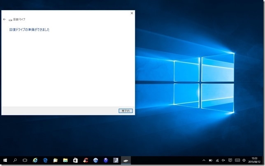Click the 完了(F) finish button
This screenshot has width=265, height=166.
[x=126, y=111]
